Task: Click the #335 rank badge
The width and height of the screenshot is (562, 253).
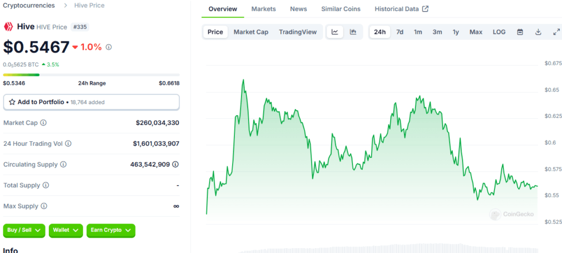Action: (x=80, y=27)
